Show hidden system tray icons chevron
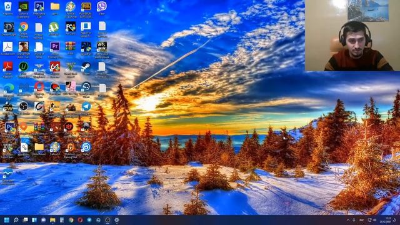This screenshot has height=225, width=400. tap(348, 220)
